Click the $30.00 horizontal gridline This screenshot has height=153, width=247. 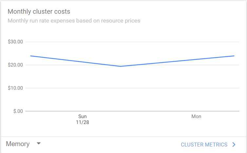tap(131, 42)
